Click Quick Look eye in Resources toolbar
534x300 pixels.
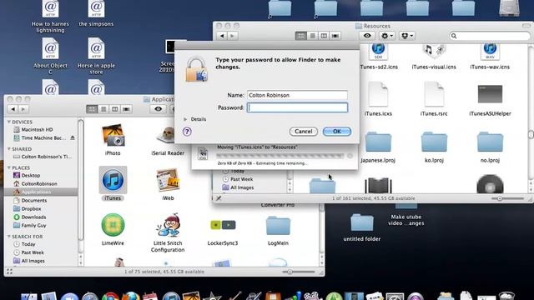pos(367,36)
